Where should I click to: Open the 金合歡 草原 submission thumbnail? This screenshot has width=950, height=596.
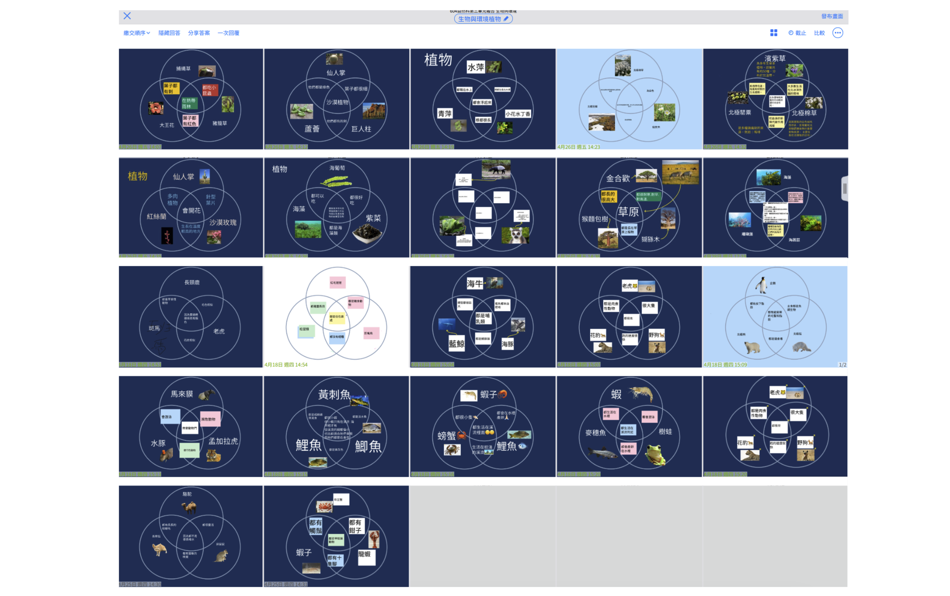pos(629,207)
